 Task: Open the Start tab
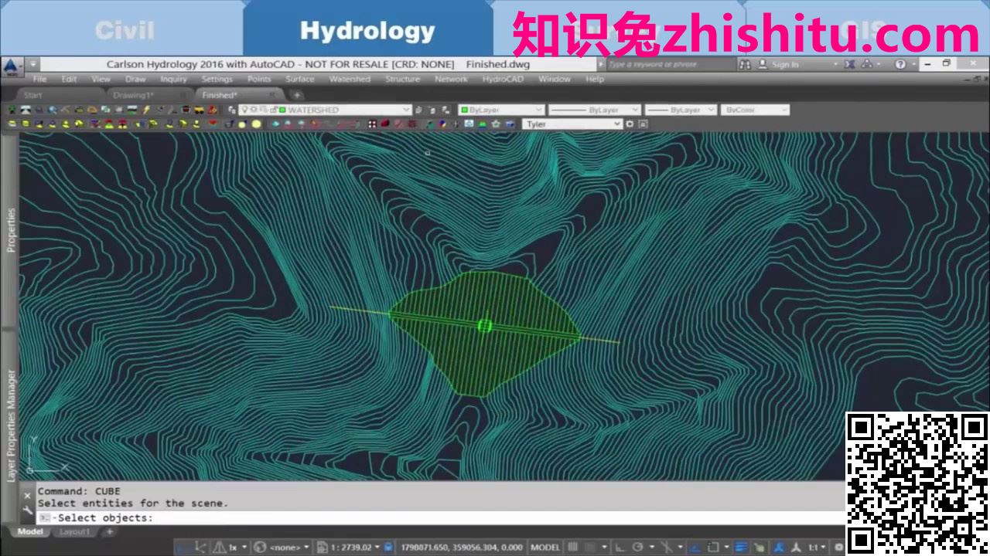point(32,95)
